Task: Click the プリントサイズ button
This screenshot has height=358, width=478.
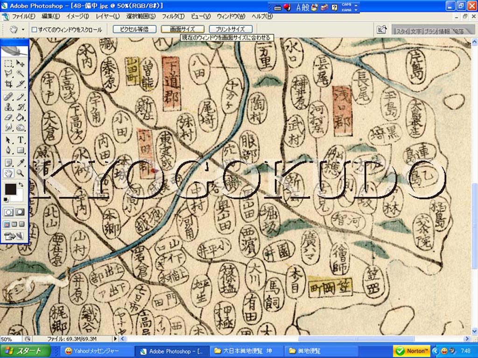Action: click(x=231, y=29)
